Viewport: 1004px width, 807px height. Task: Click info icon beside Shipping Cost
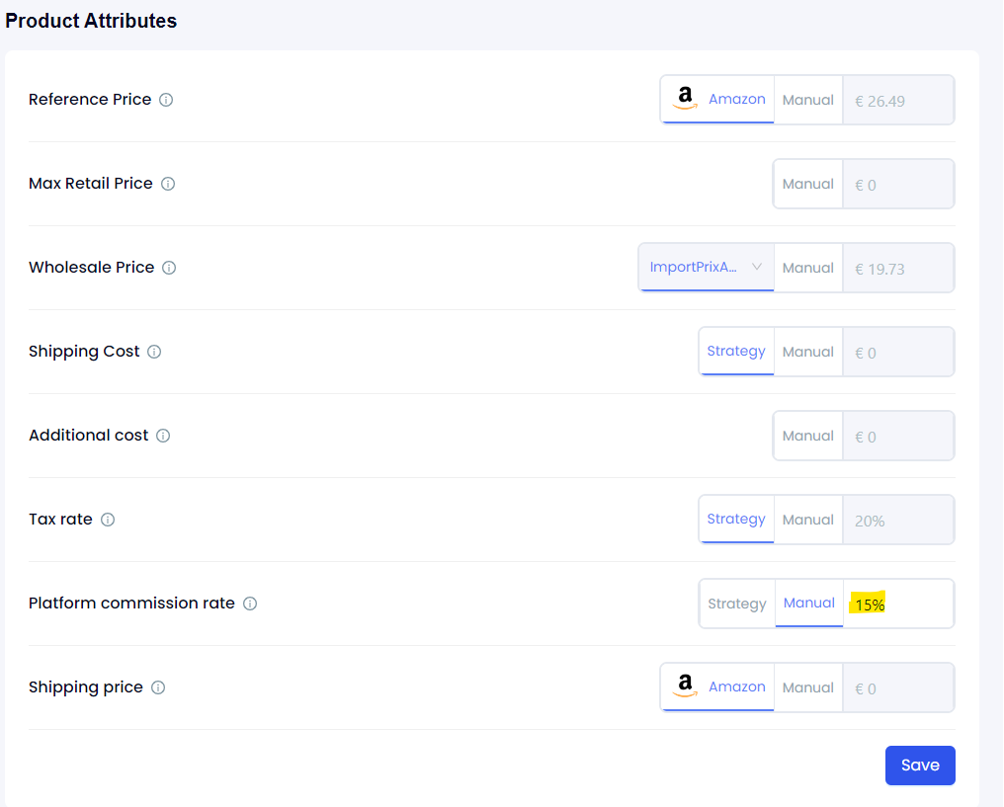(x=154, y=352)
